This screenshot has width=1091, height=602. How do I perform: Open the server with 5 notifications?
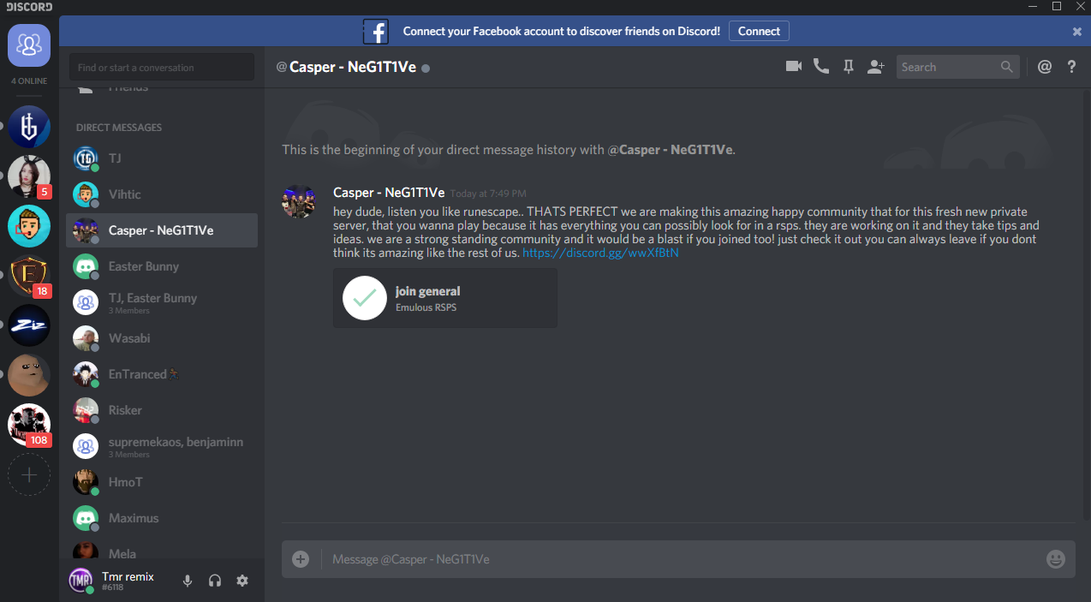[29, 176]
